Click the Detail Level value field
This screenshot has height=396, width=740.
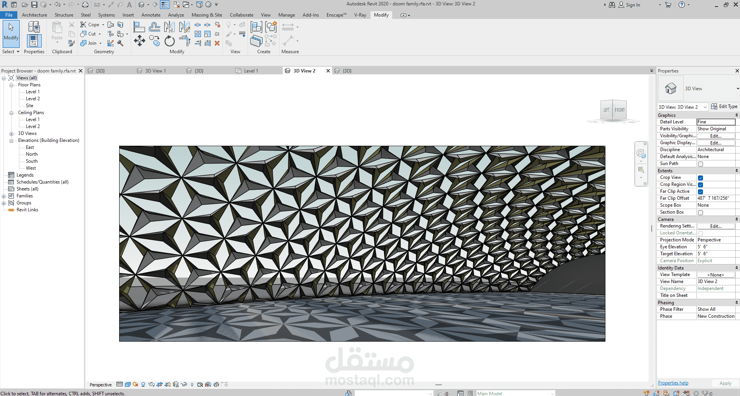tap(715, 122)
